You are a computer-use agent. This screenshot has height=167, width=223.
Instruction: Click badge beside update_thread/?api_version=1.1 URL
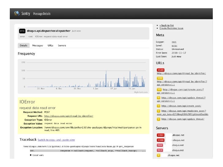pyautogui.click(x=159, y=98)
